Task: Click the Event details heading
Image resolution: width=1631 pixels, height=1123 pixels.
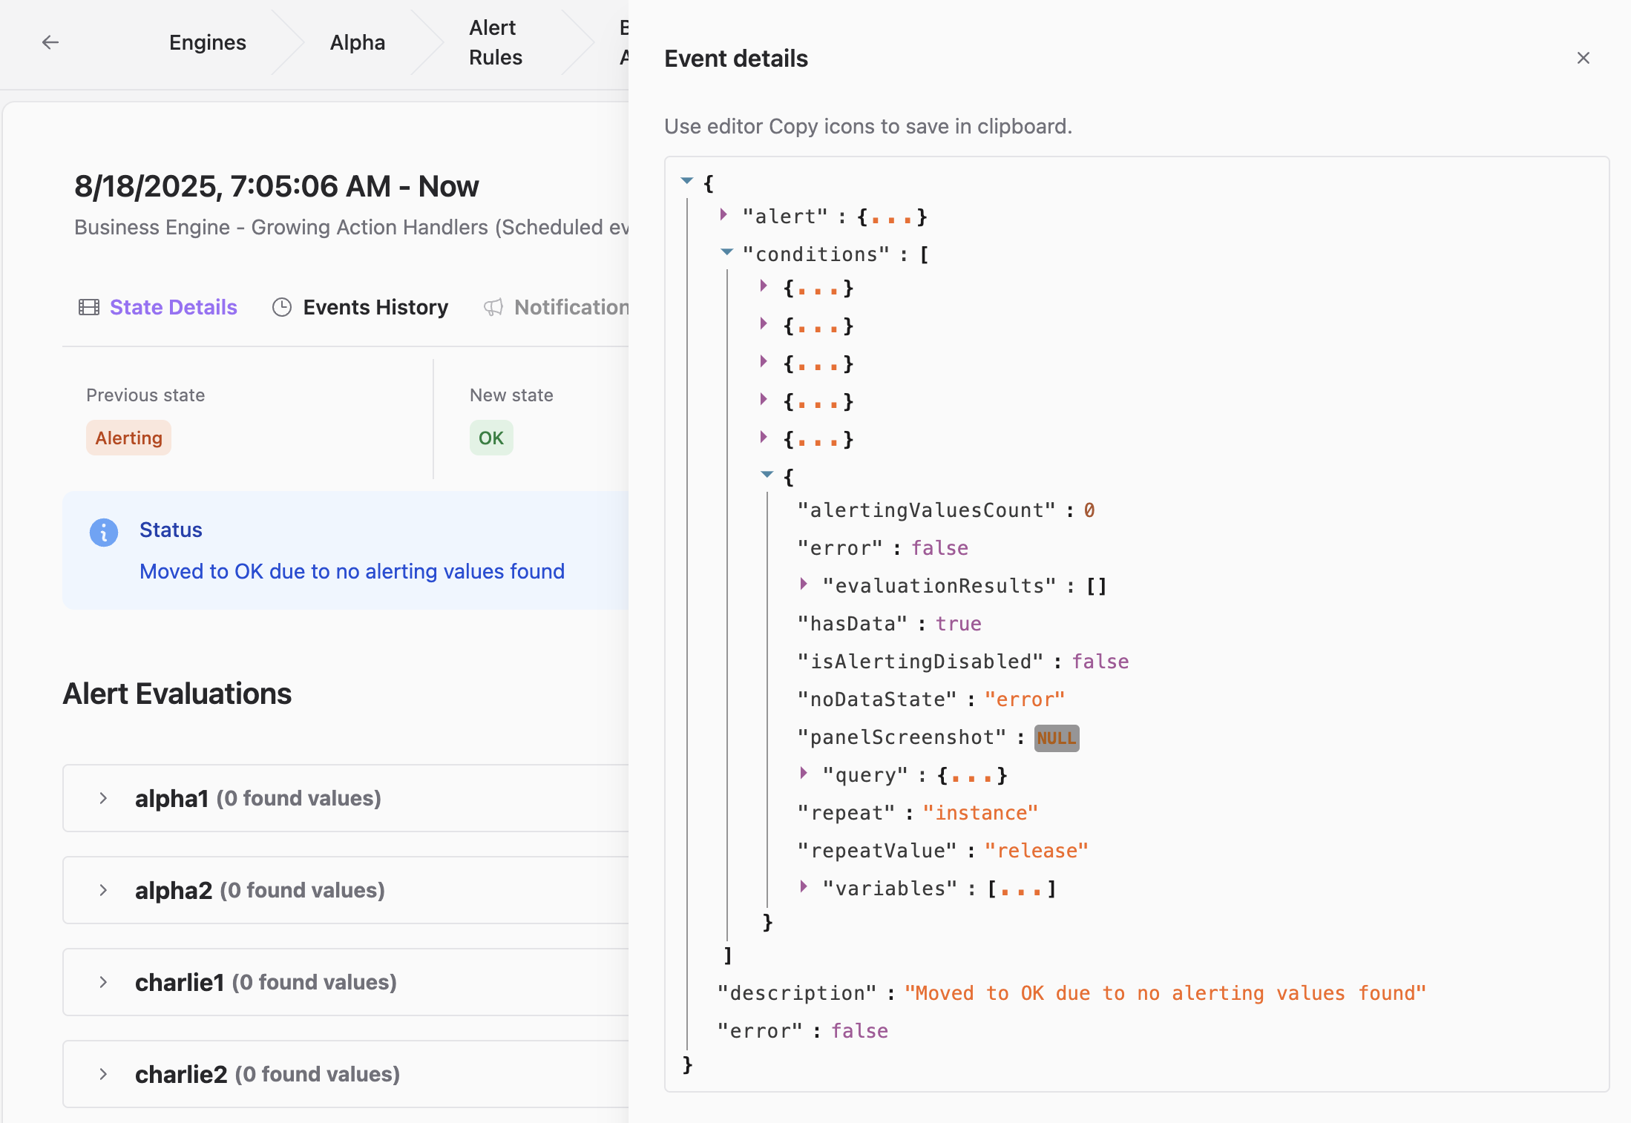Action: (736, 58)
